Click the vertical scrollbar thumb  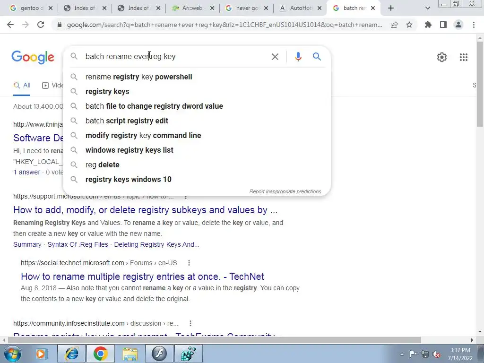pos(480,83)
